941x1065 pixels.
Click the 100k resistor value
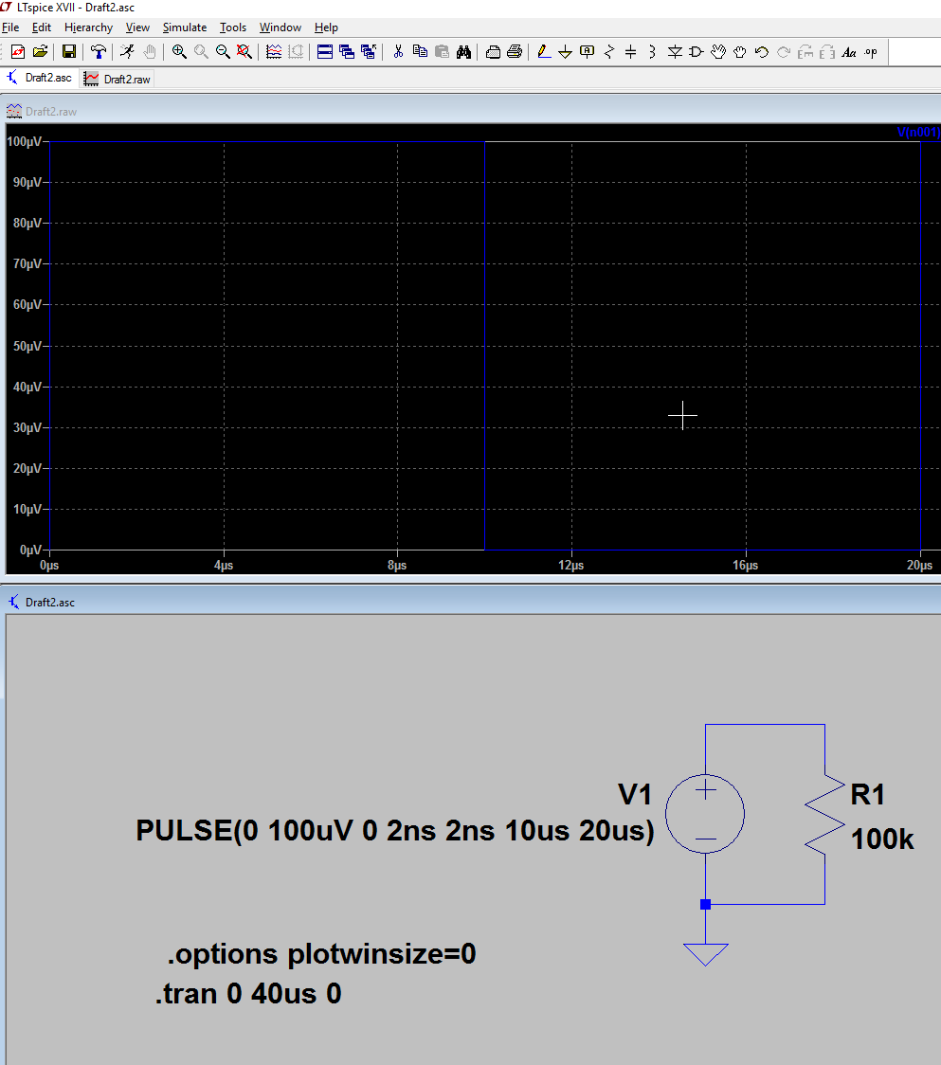(x=882, y=839)
